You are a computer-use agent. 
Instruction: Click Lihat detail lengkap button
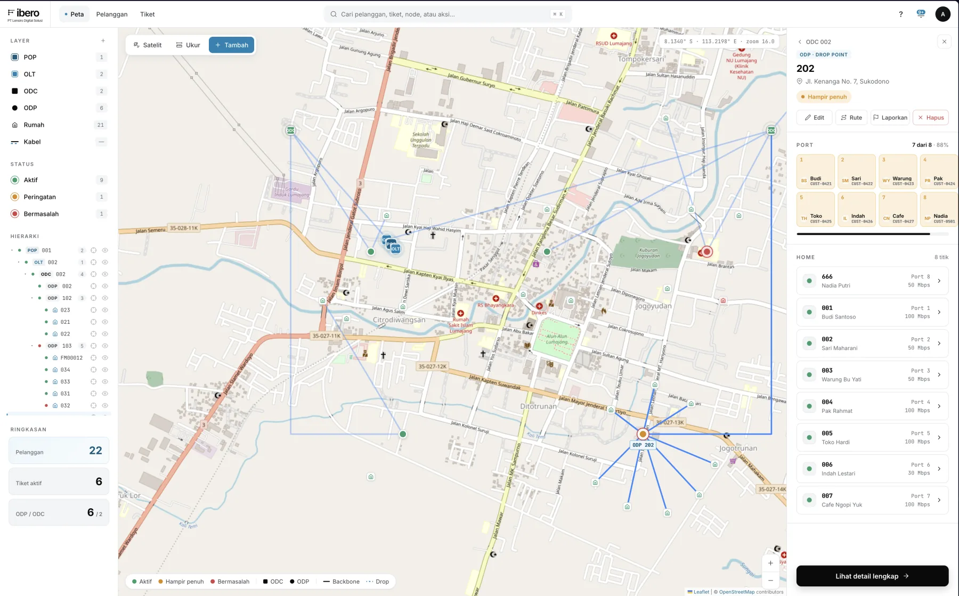[x=872, y=576]
